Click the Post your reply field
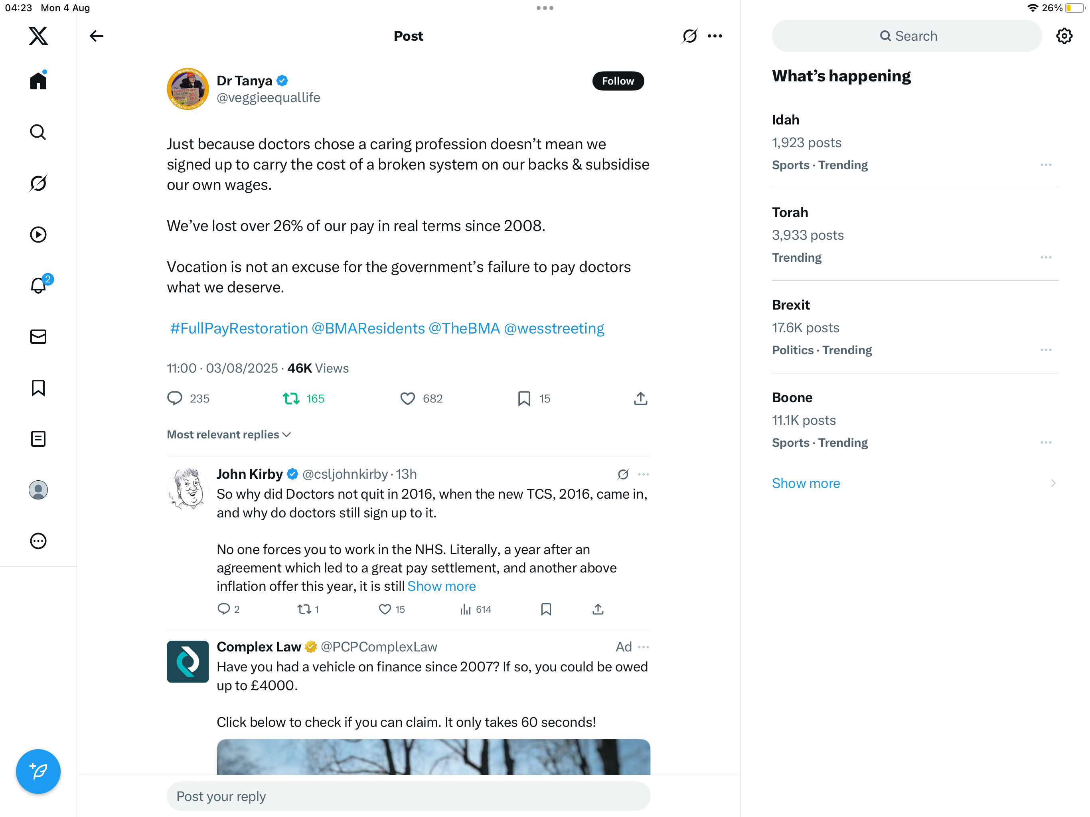The width and height of the screenshot is (1090, 817). click(408, 796)
